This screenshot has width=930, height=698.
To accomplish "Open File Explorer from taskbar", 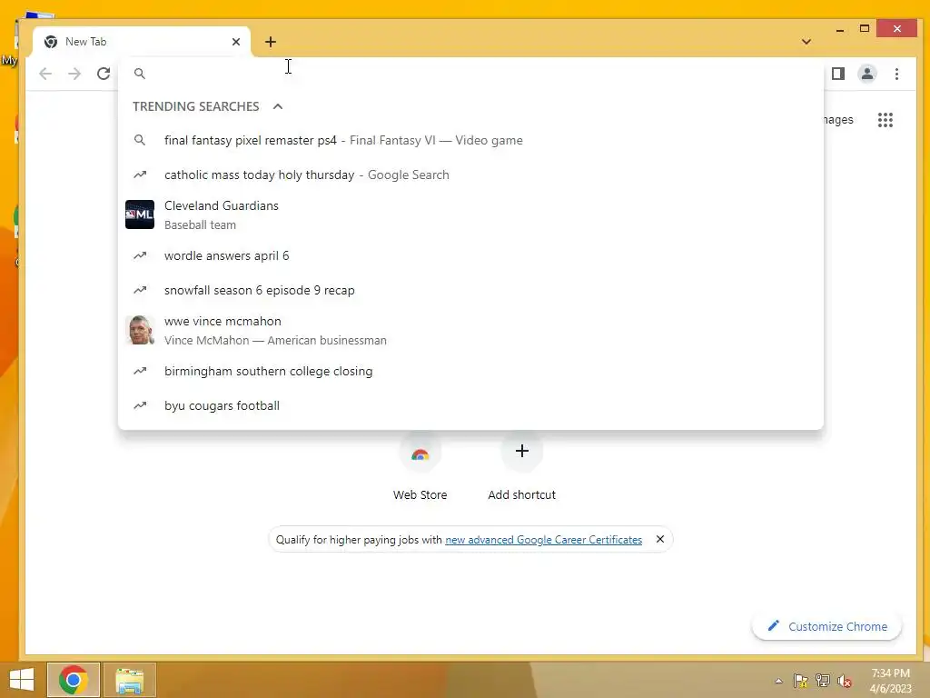I will pos(130,680).
